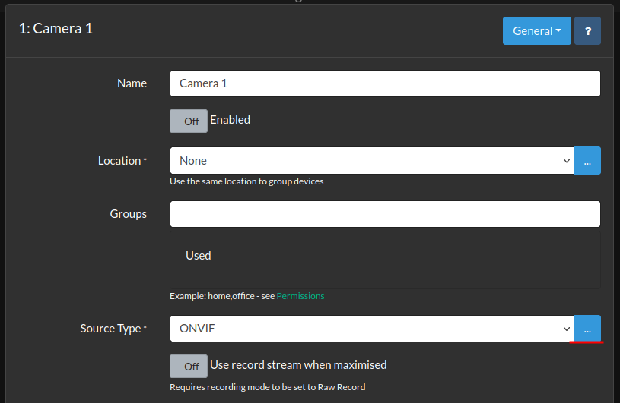Click the question mark help button
Screen dimensions: 620x403
pyautogui.click(x=587, y=31)
